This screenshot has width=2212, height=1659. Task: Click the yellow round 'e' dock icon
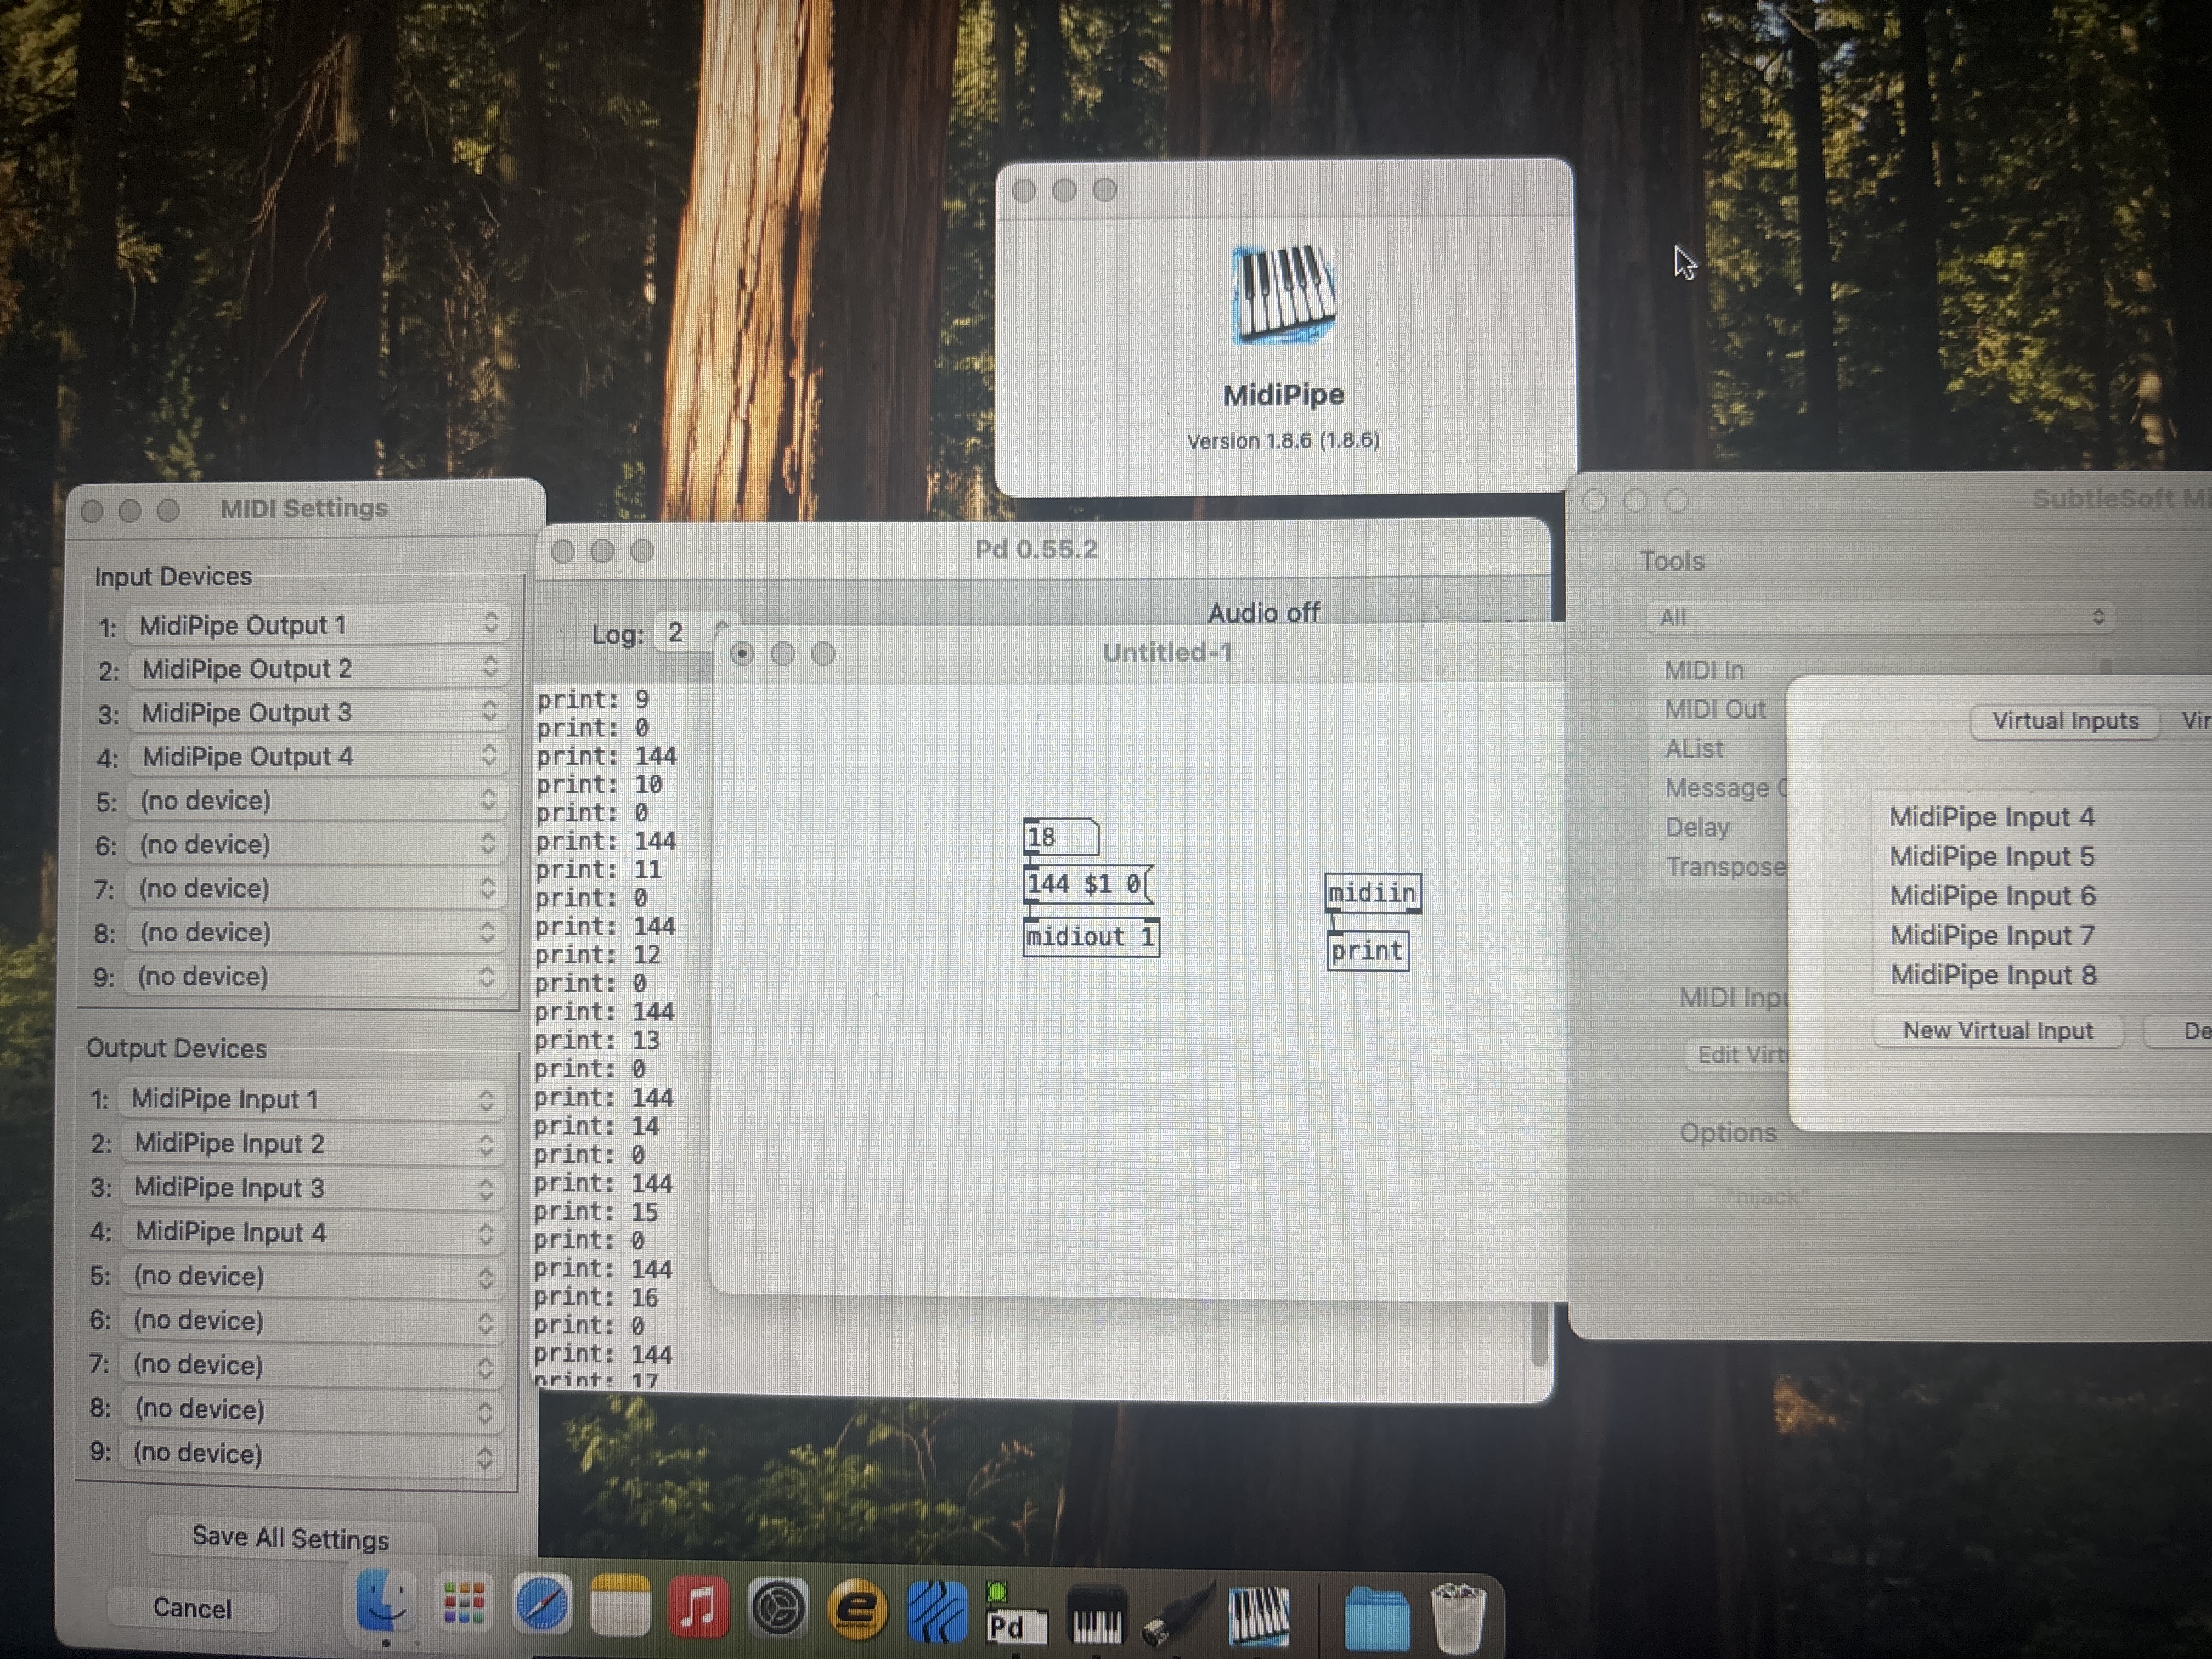pyautogui.click(x=857, y=1610)
